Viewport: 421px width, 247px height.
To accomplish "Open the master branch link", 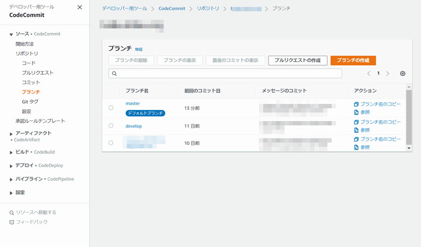I will tap(133, 103).
